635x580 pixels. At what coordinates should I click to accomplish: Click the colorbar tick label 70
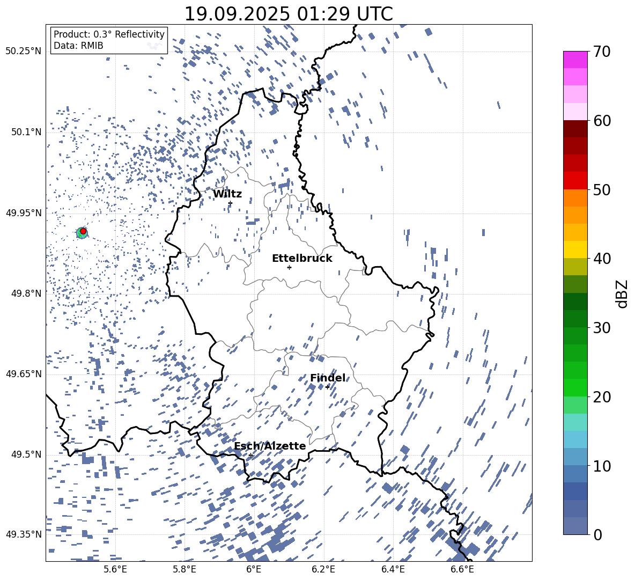point(602,52)
